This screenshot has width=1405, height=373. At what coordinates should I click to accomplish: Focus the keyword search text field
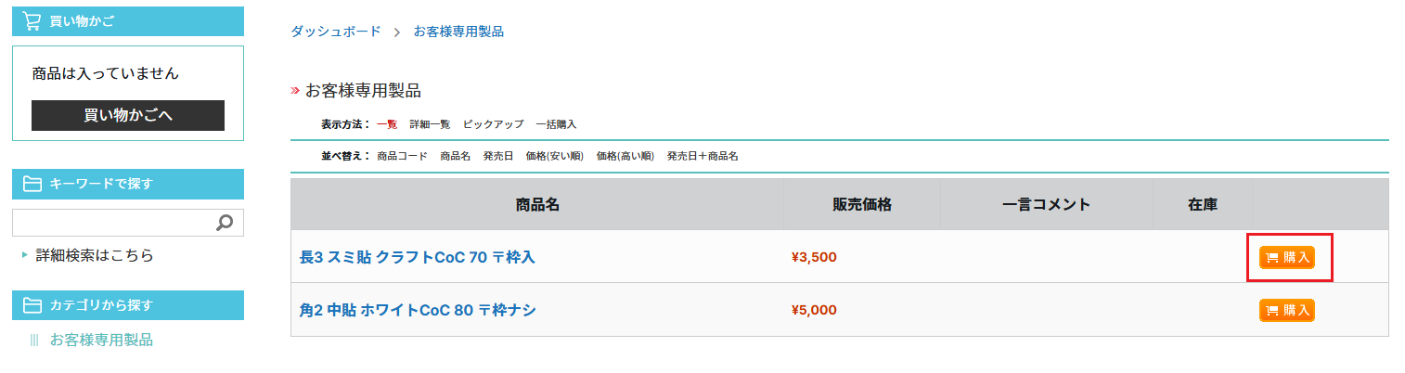tap(111, 223)
